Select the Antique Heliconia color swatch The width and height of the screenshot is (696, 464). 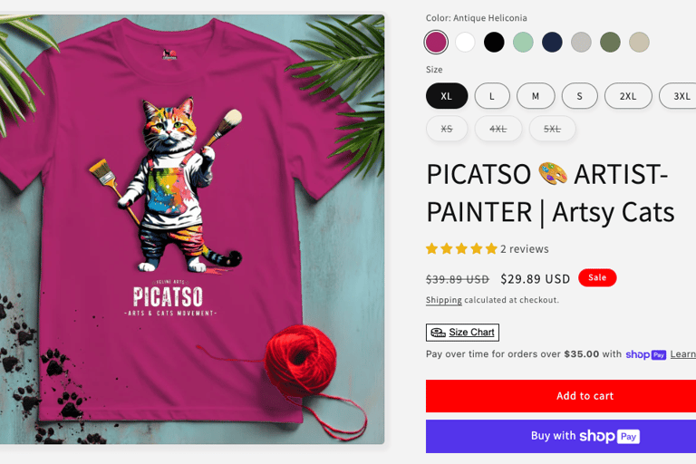(x=436, y=43)
